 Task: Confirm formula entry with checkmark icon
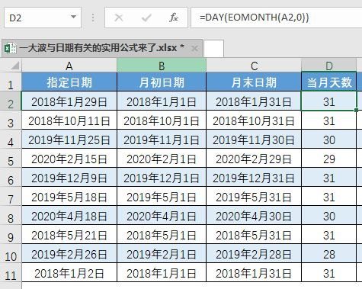(146, 18)
